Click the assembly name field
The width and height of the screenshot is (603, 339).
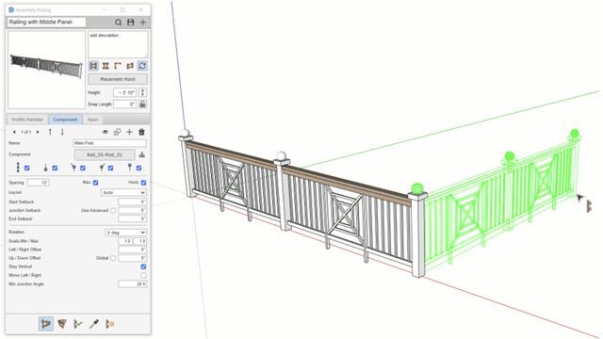(x=46, y=23)
